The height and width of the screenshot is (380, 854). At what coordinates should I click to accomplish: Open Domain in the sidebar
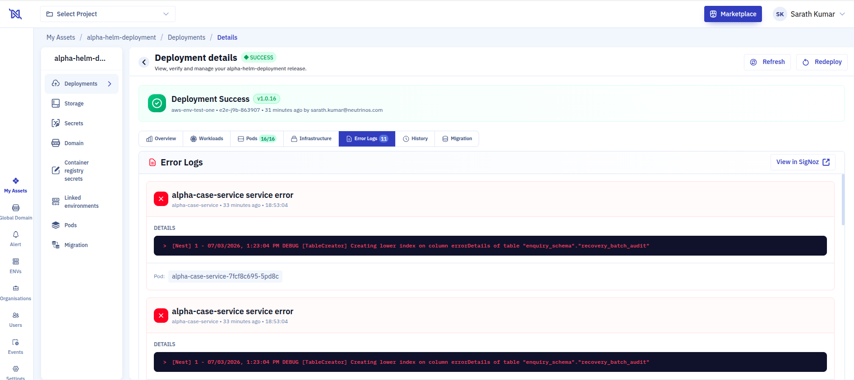coord(82,143)
